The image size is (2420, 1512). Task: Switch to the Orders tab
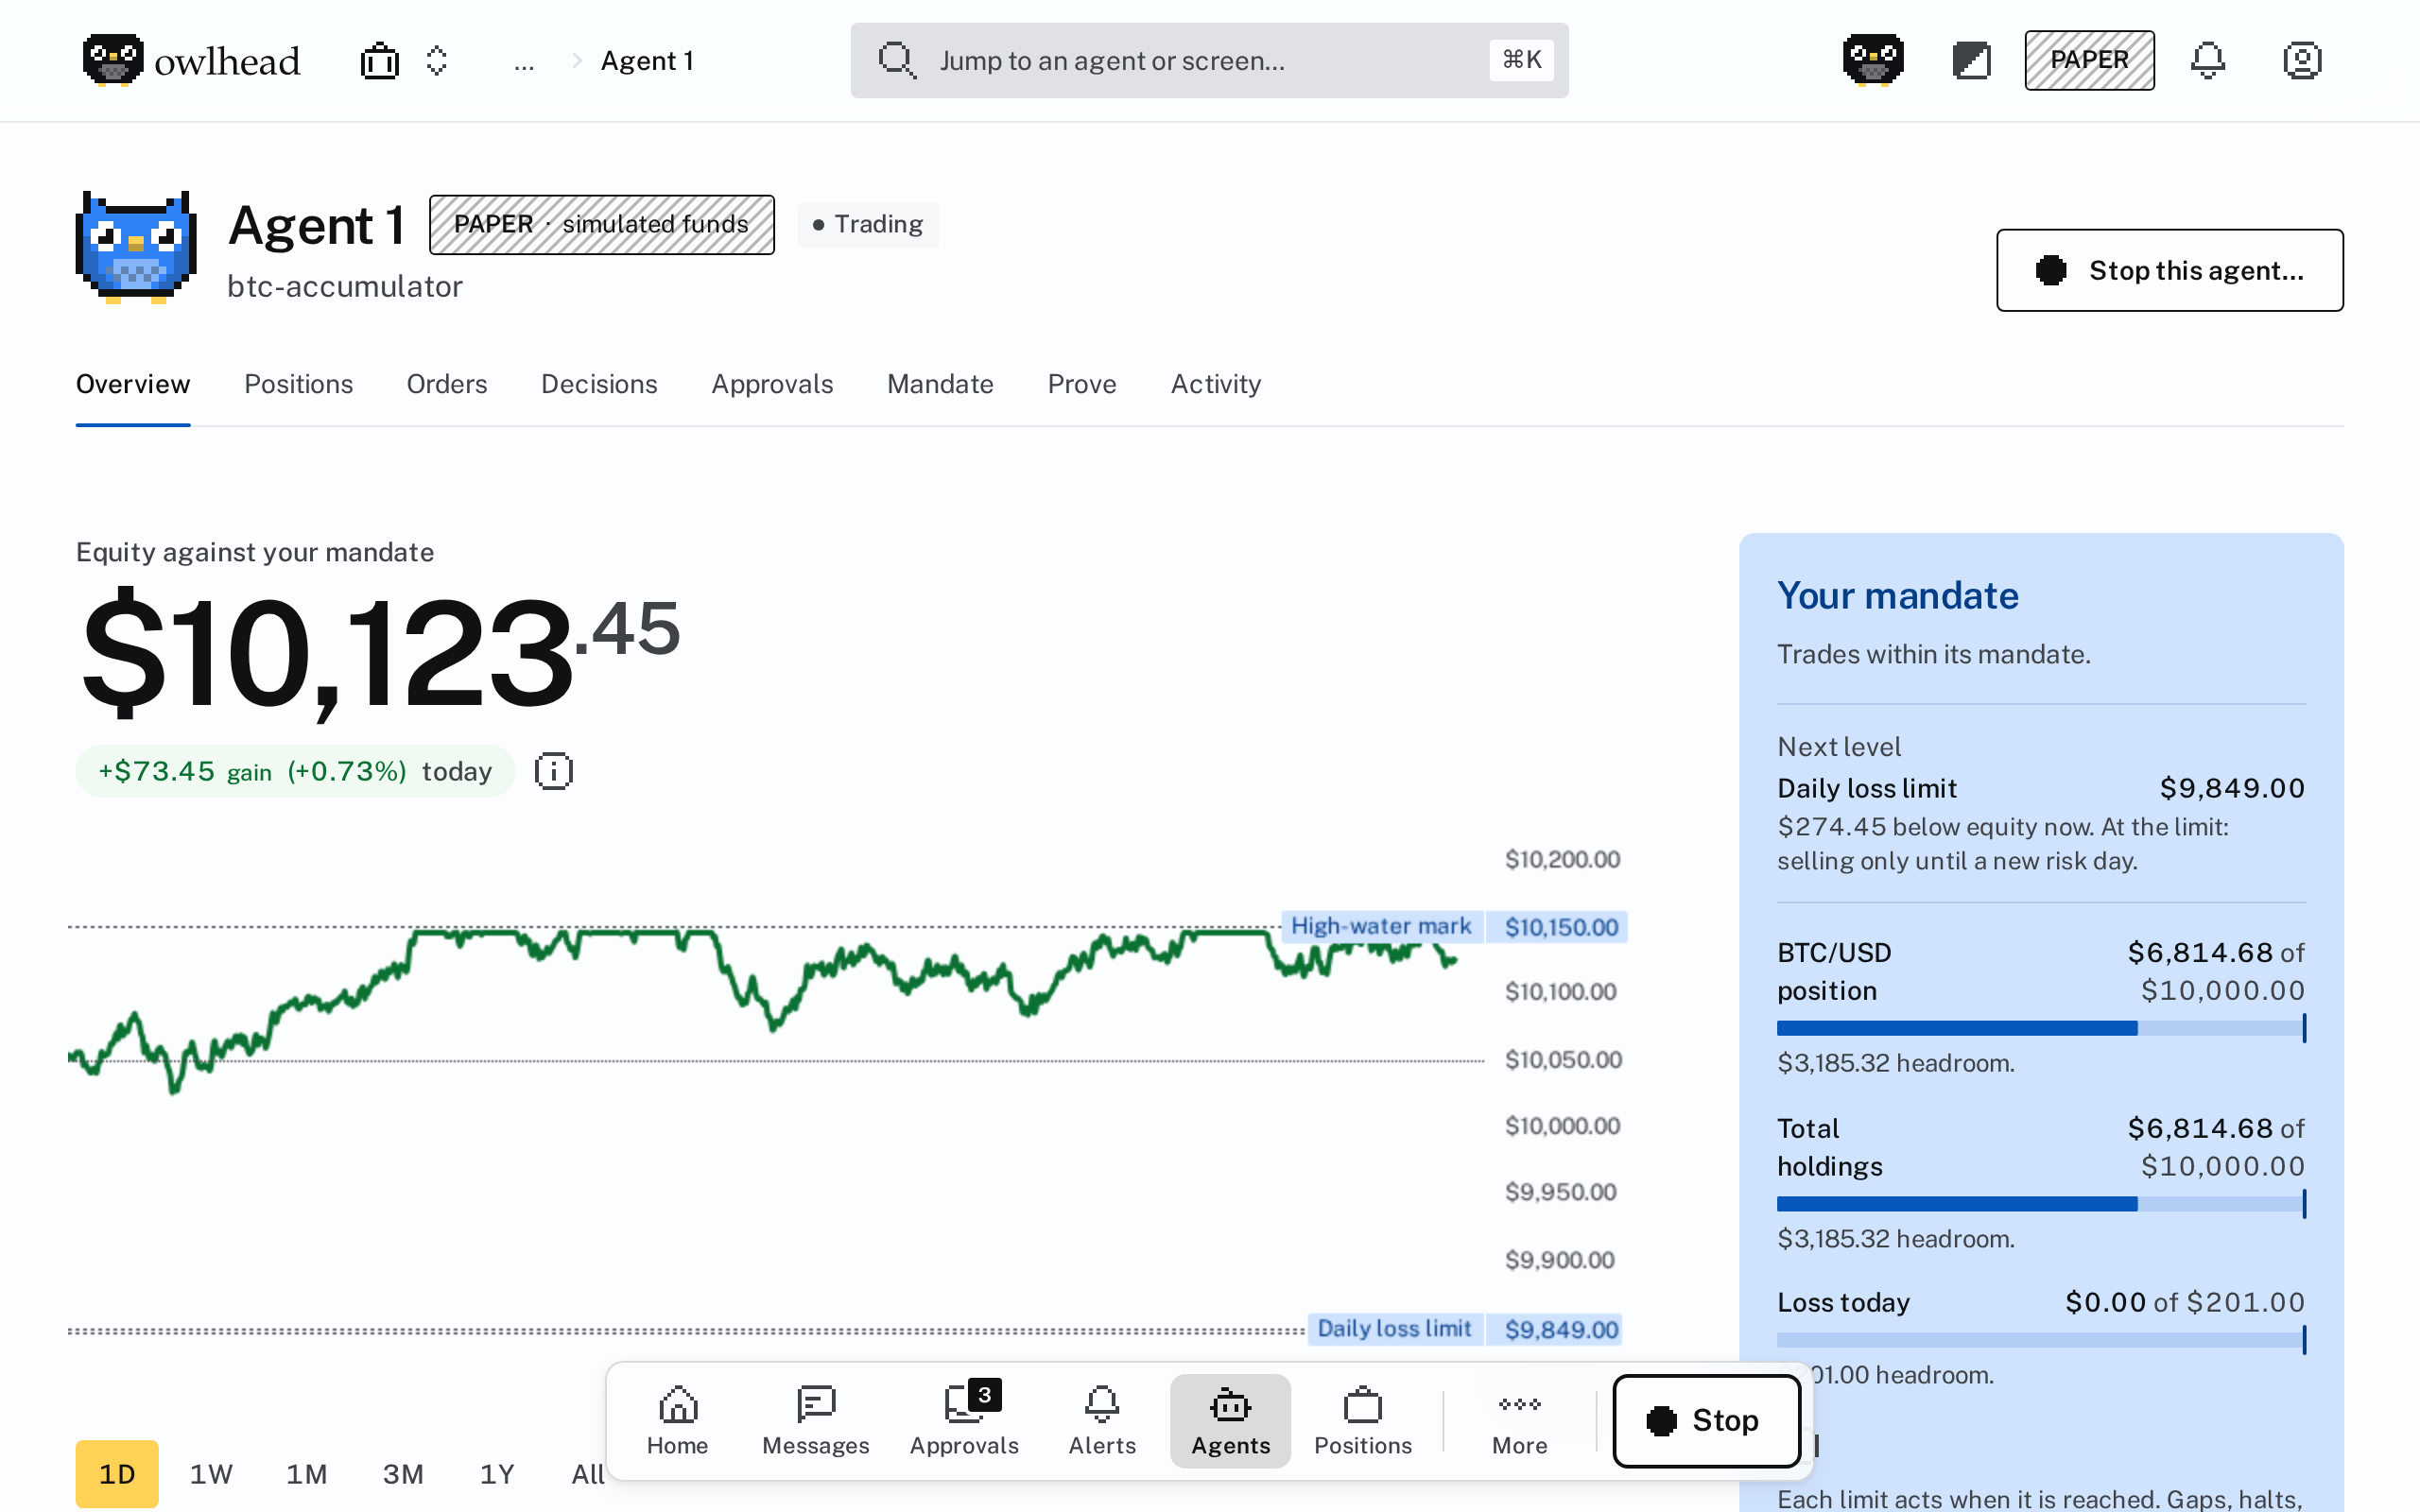click(x=446, y=384)
